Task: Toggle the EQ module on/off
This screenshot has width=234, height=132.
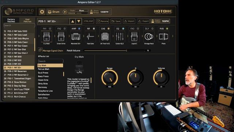Action: pos(123,29)
